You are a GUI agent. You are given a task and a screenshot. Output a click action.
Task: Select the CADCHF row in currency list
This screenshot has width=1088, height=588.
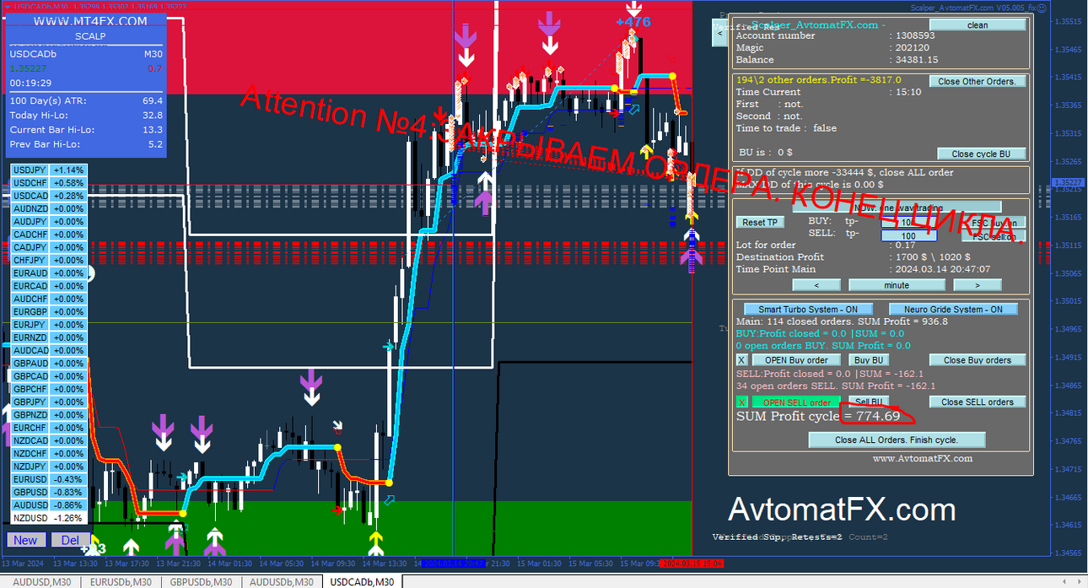click(49, 235)
